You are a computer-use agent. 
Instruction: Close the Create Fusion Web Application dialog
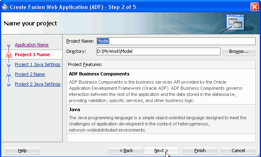(254, 7)
